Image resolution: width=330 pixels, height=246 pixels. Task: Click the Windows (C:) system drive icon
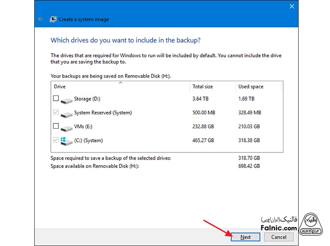pos(67,141)
